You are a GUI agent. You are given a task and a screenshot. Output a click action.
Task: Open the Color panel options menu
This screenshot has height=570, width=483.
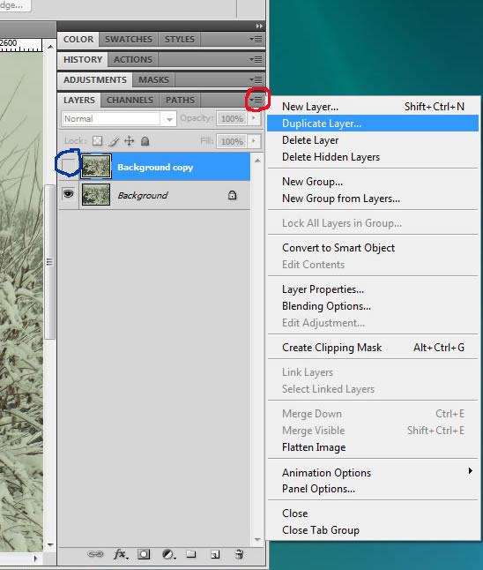tap(256, 39)
